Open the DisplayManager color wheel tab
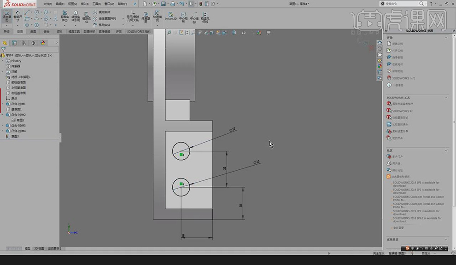 point(43,43)
